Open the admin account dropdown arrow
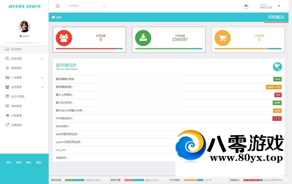292x184 pixels. [x=279, y=6]
